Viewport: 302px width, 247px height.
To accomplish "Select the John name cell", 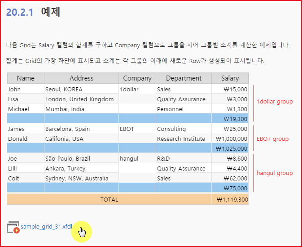I will (26, 89).
